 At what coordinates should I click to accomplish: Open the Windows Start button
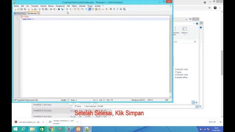(x=15, y=129)
